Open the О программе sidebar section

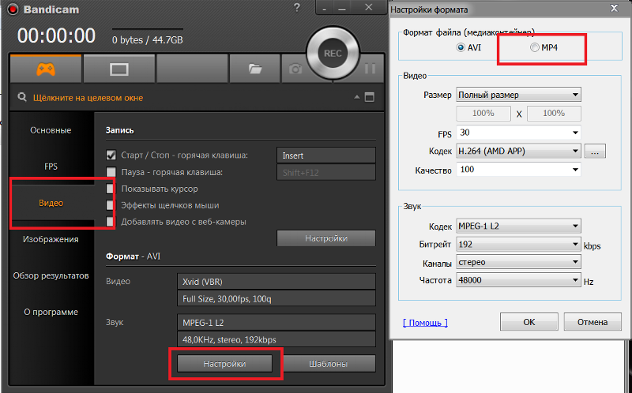coord(51,312)
